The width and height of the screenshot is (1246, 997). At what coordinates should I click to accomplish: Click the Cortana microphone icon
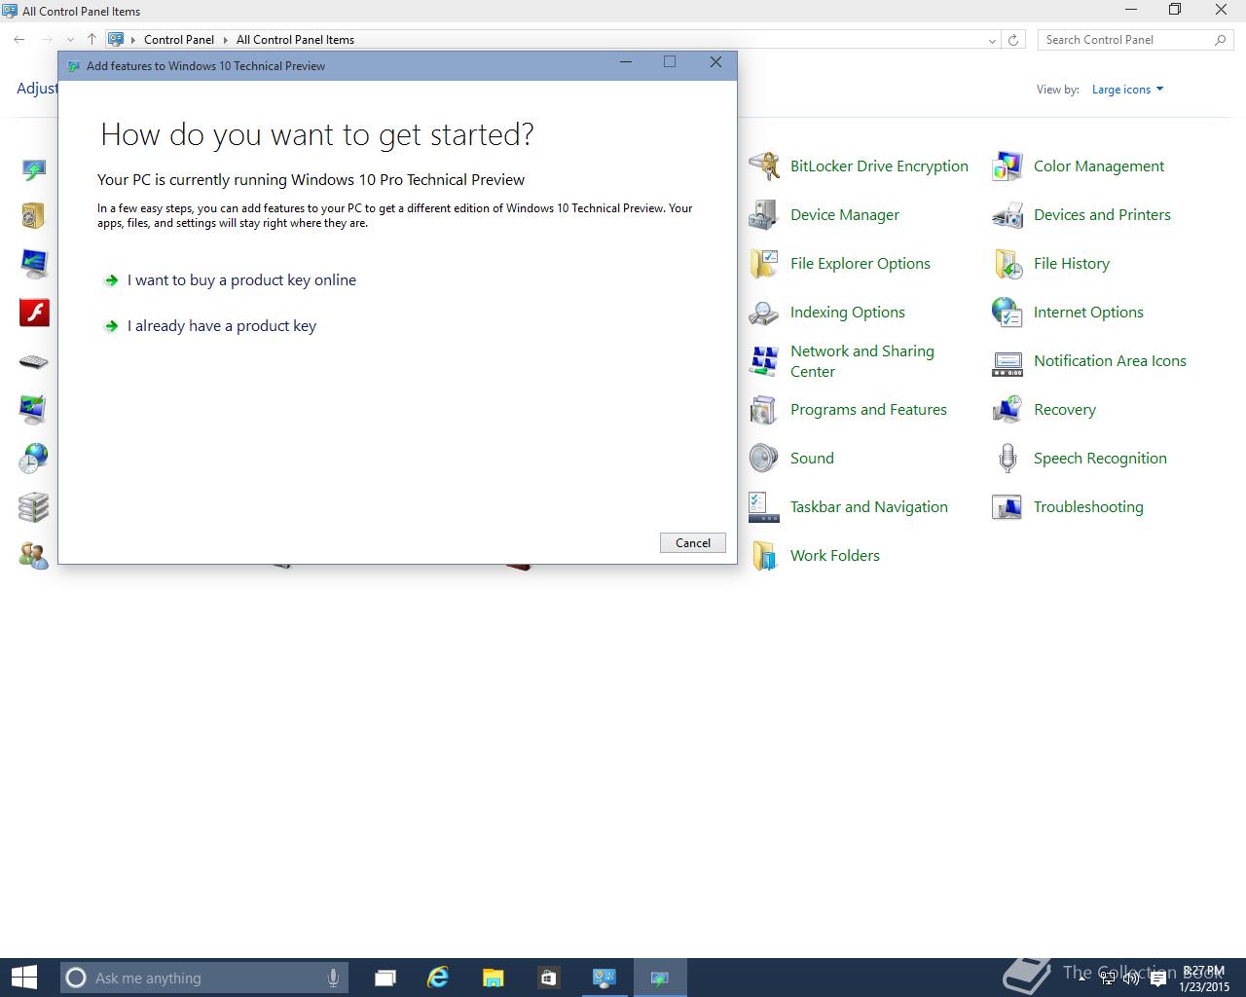point(333,978)
